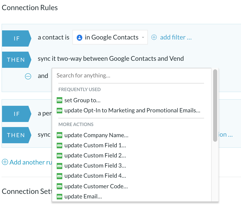This screenshot has height=206, width=241.
Task: Click the second rule's IF label
Action: pyautogui.click(x=17, y=114)
